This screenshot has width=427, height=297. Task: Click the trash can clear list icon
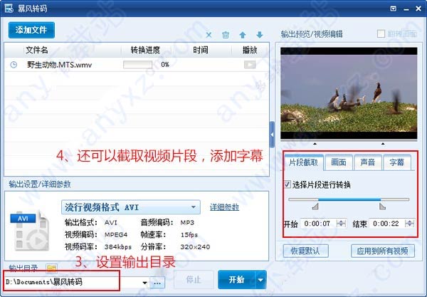[x=226, y=35]
